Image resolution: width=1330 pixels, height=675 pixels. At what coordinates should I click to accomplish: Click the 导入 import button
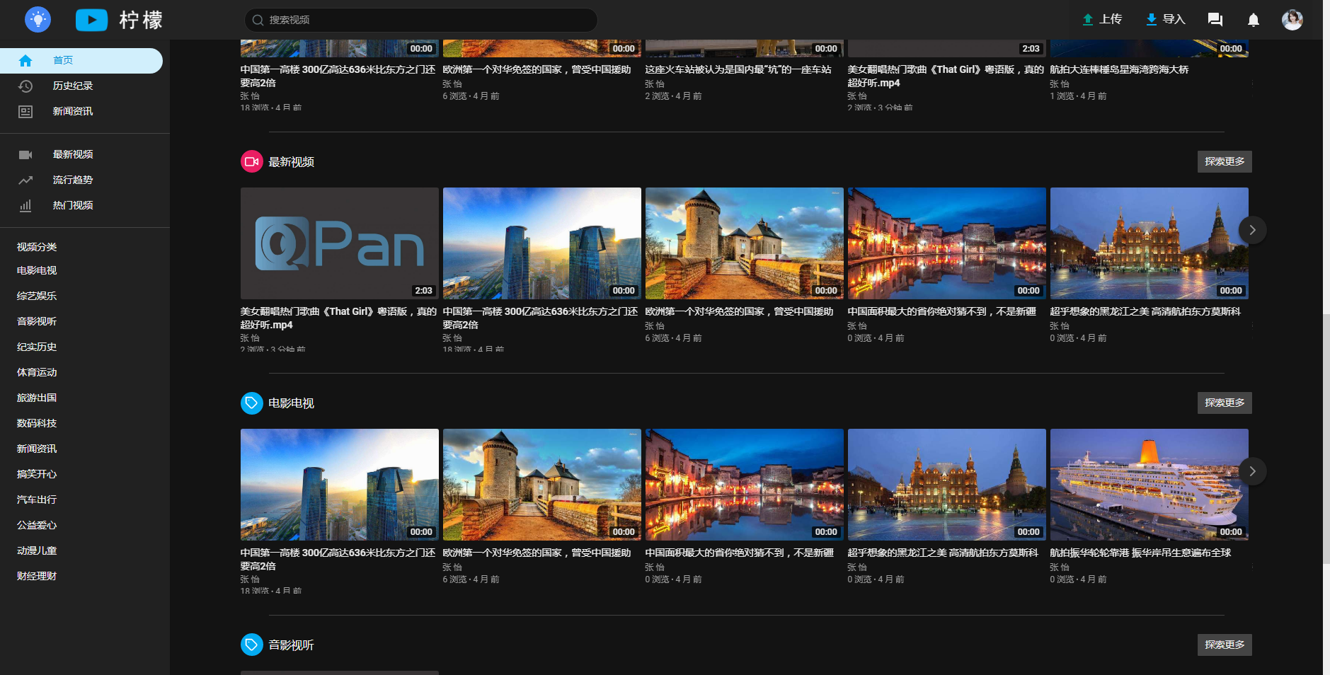1164,19
